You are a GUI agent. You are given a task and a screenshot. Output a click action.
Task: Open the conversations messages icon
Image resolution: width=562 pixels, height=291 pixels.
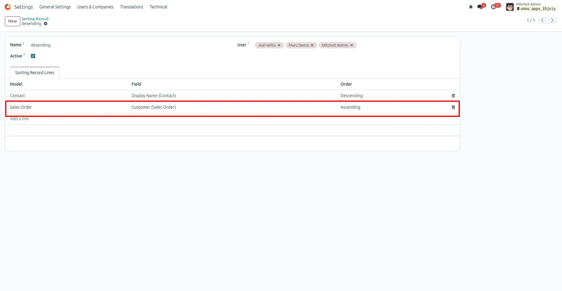pyautogui.click(x=480, y=7)
